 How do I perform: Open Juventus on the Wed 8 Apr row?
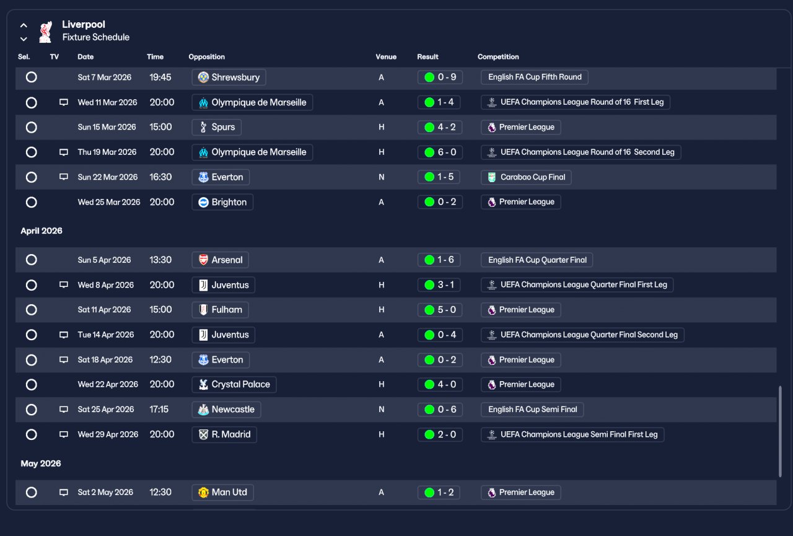coord(223,285)
